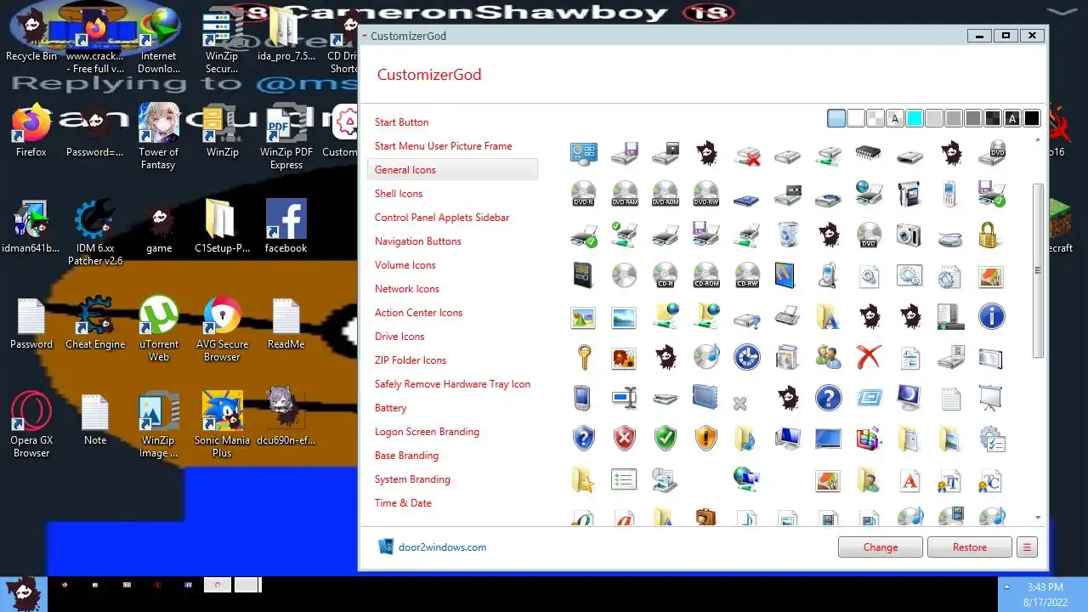Viewport: 1088px width, 612px height.
Task: Switch to Shell Icons category
Action: tap(399, 194)
